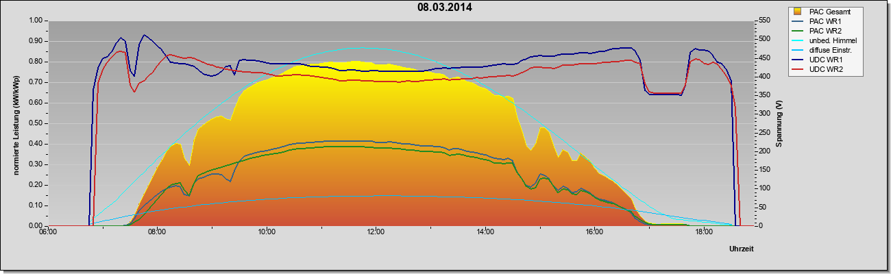Click the 10:00 time tick label

(267, 233)
